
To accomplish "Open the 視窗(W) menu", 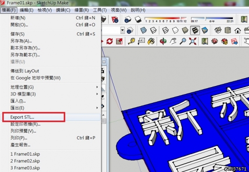I will point(119,10).
